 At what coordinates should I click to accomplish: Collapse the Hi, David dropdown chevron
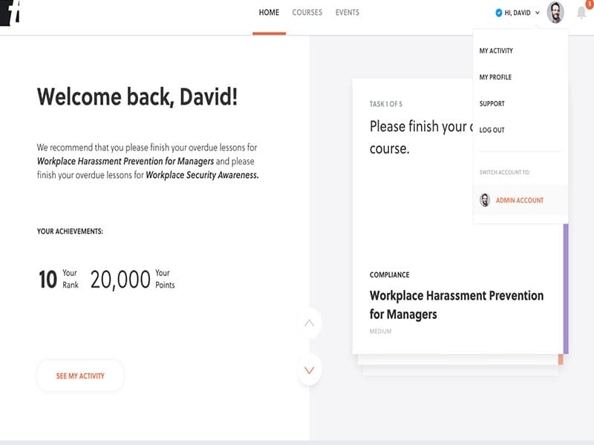pos(538,13)
